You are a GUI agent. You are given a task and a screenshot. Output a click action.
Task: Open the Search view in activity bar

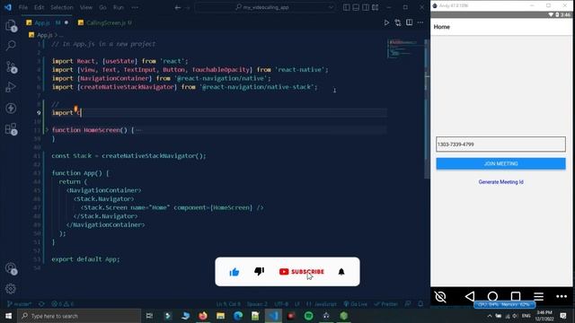click(x=11, y=46)
